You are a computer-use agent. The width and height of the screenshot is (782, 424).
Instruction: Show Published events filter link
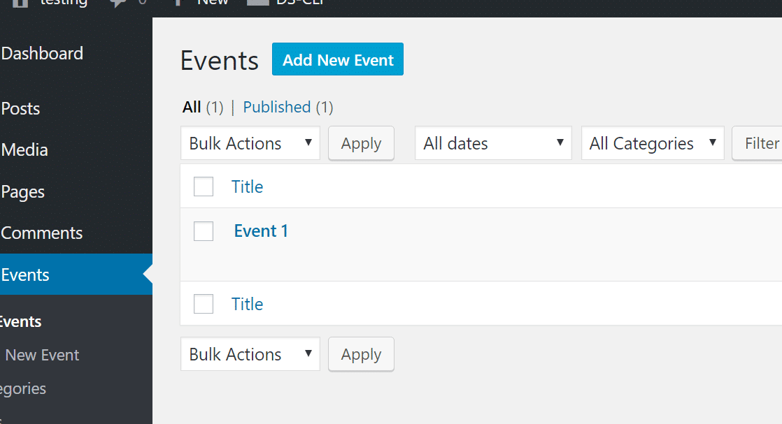276,107
